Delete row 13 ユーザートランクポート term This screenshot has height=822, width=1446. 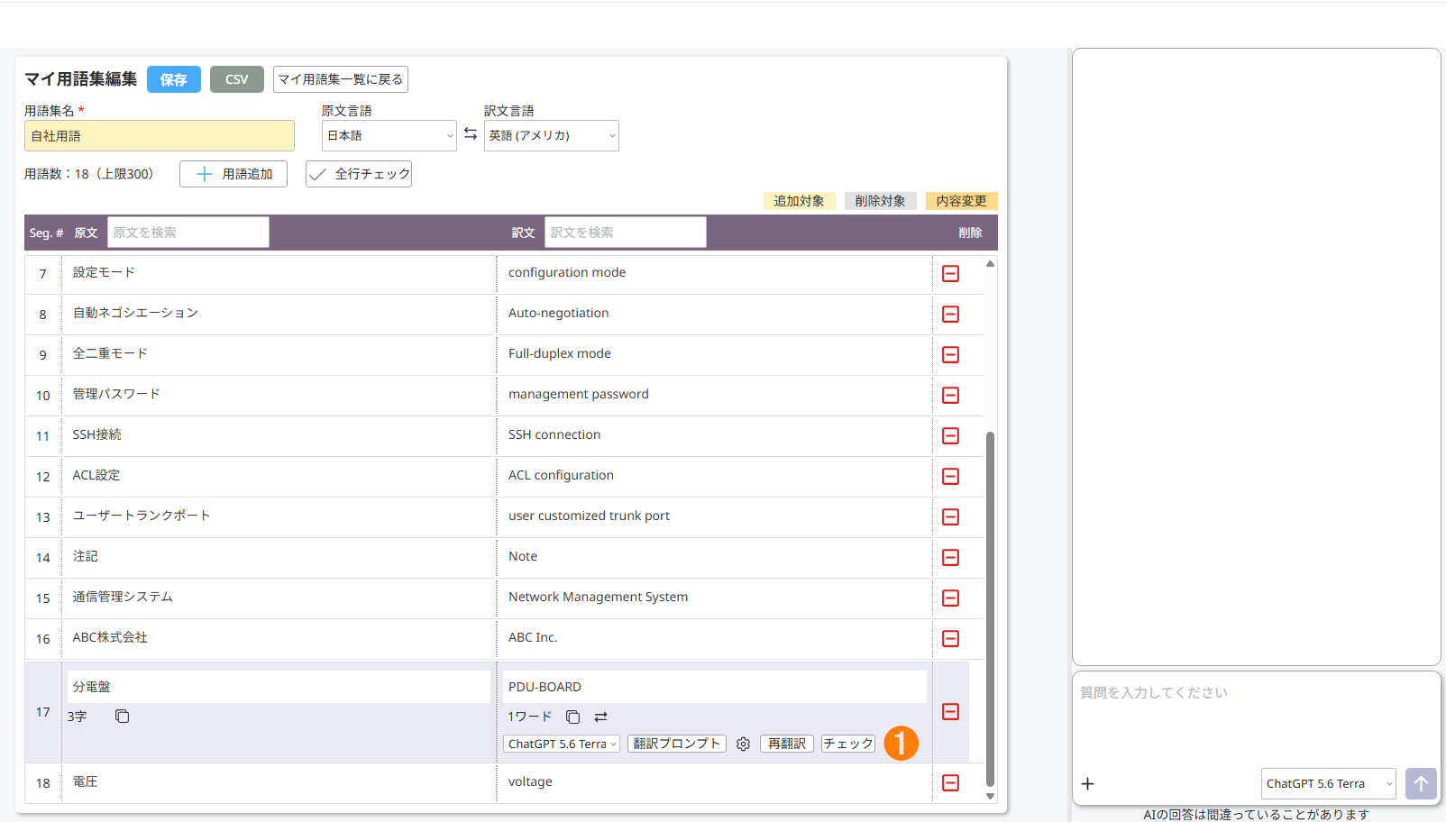coord(950,516)
